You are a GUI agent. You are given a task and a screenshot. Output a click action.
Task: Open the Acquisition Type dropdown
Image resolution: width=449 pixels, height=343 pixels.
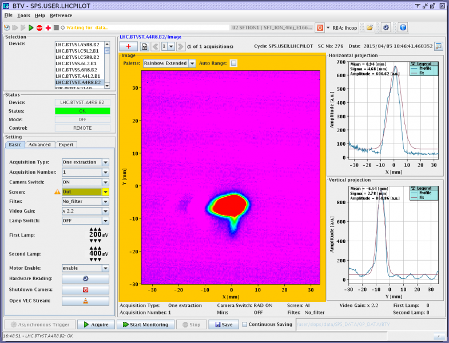(105, 162)
